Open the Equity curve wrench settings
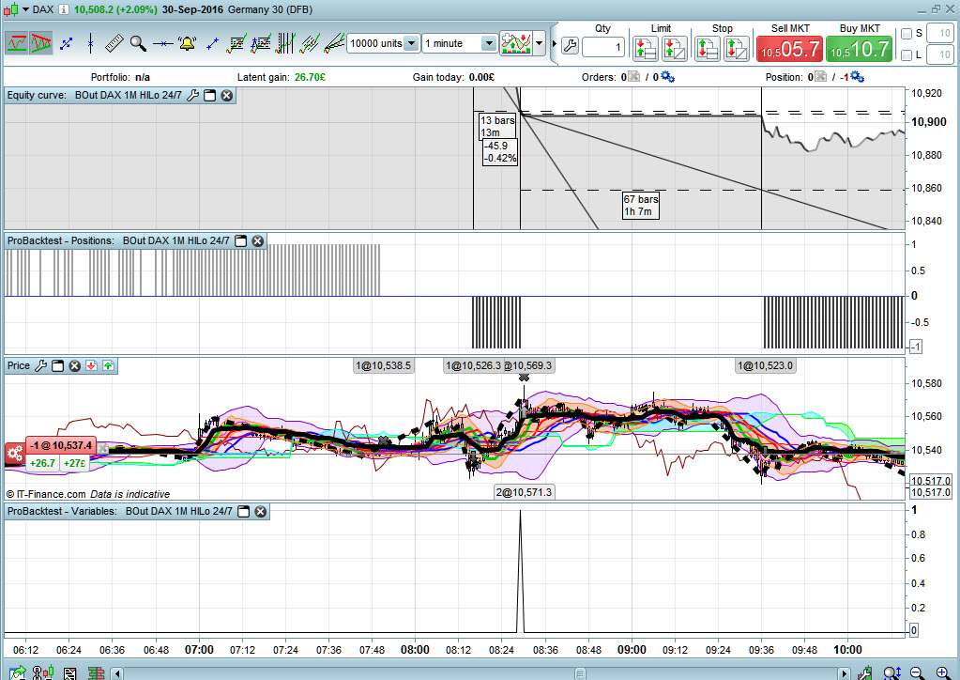Image resolution: width=960 pixels, height=680 pixels. click(193, 96)
